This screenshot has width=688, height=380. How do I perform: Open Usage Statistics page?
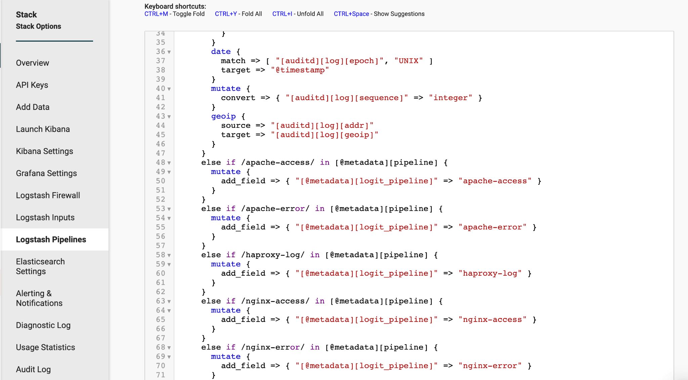(46, 347)
